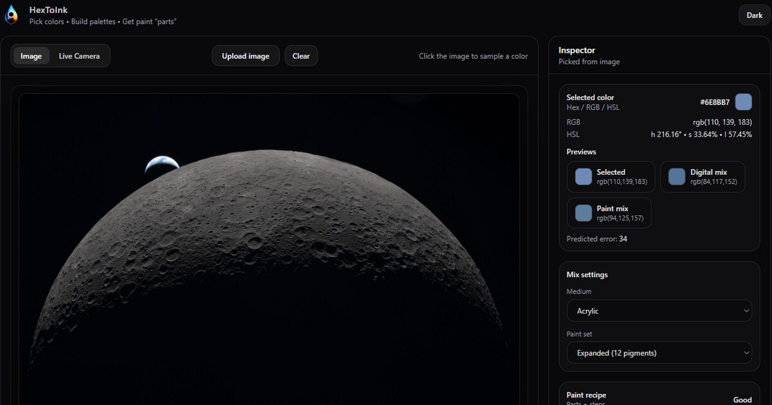This screenshot has width=772, height=405.
Task: Click the Paint recipe heading
Action: (586, 395)
